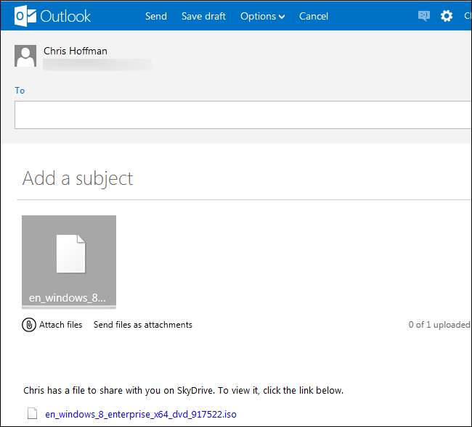472x427 pixels.
Task: Click the Outlook brand name text
Action: [x=65, y=16]
